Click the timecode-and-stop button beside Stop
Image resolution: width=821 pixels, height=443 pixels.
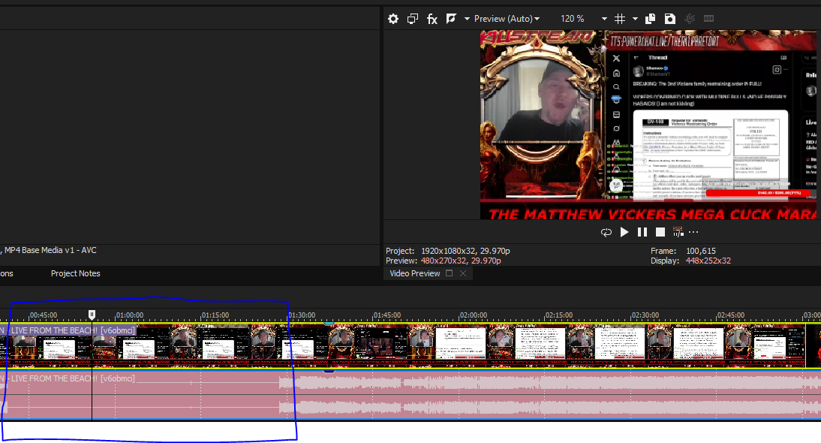[x=678, y=232]
